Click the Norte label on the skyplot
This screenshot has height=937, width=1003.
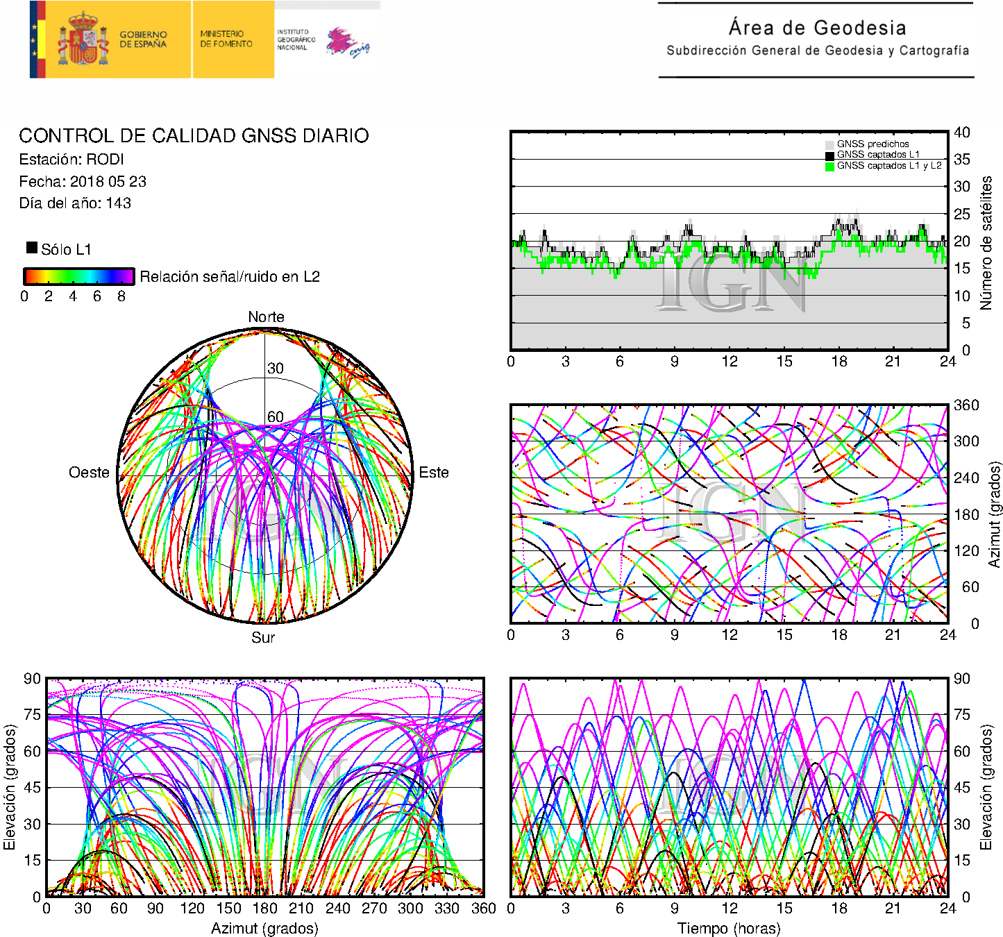pyautogui.click(x=266, y=317)
